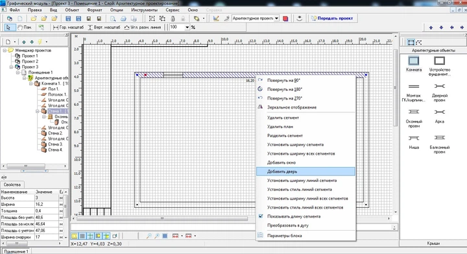Open the Помещение 1 tab on the bottom bar
This screenshot has width=467, height=254.
pos(16,251)
